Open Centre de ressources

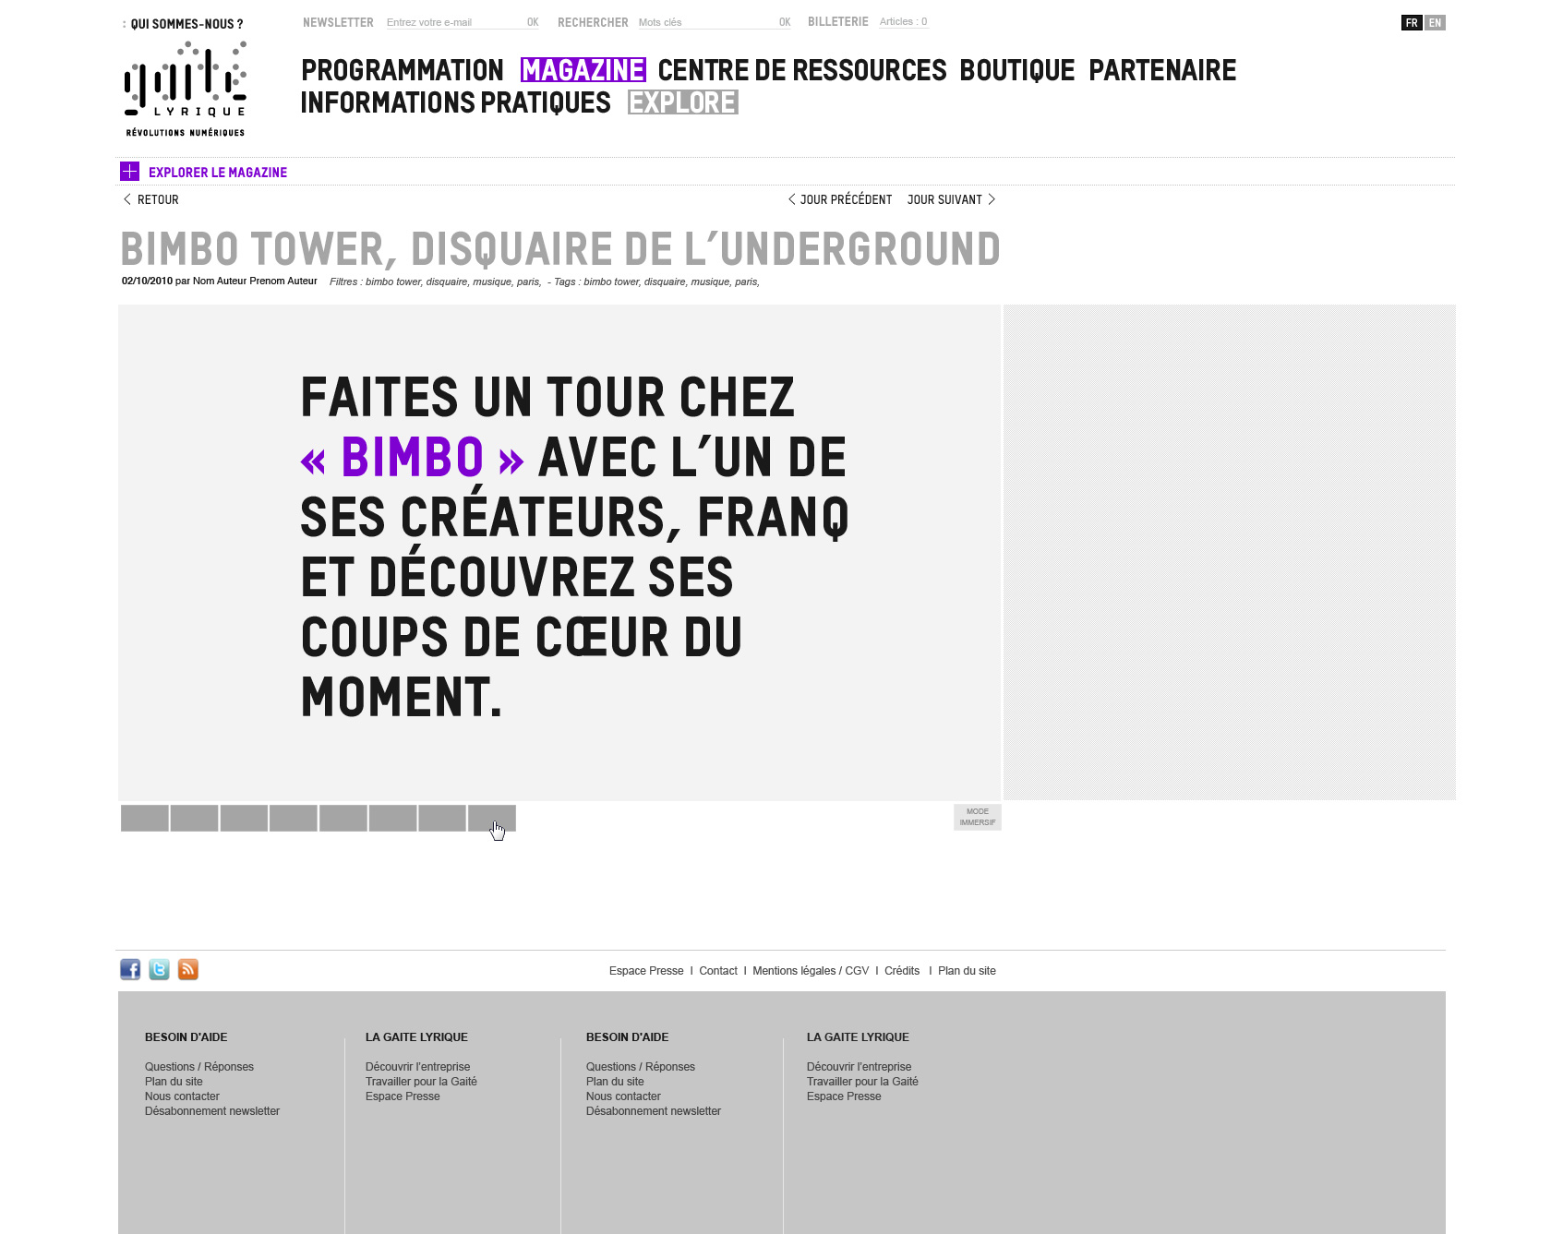(802, 70)
